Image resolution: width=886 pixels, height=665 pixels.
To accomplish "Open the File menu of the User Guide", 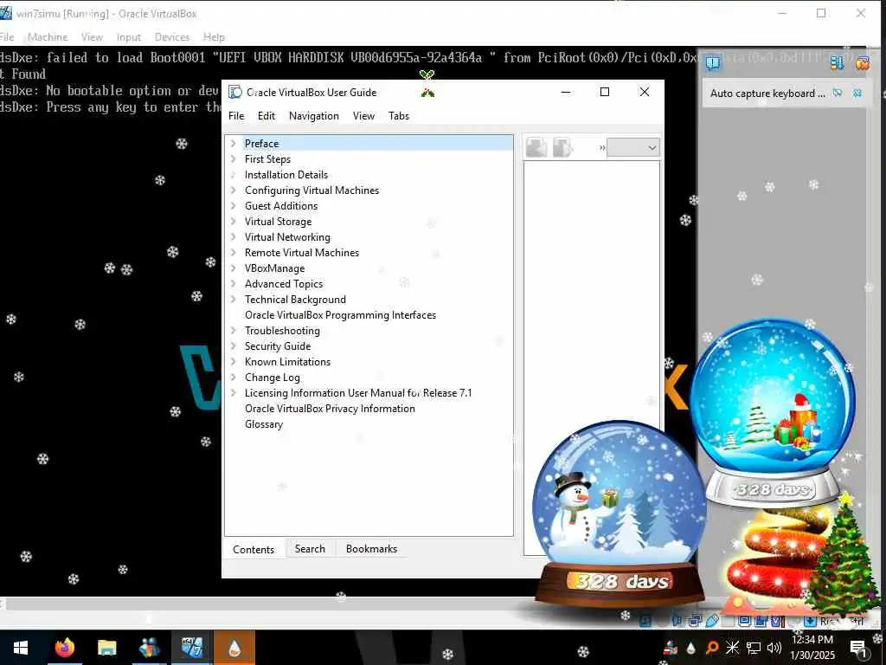I will [x=236, y=116].
